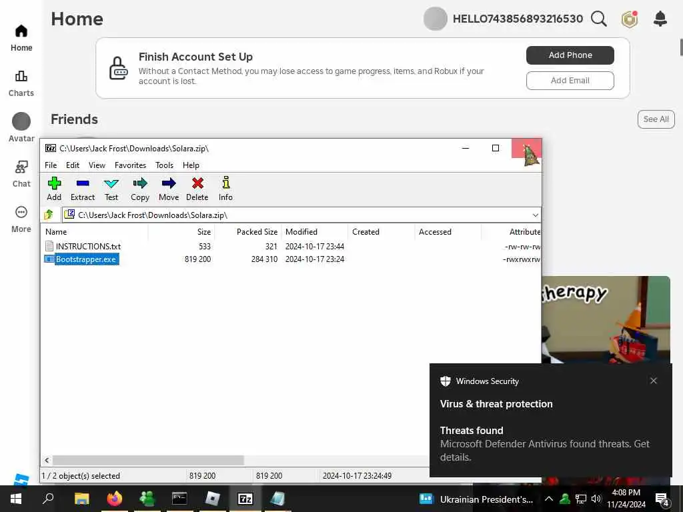Open the 7-Zip File menu

coord(51,165)
